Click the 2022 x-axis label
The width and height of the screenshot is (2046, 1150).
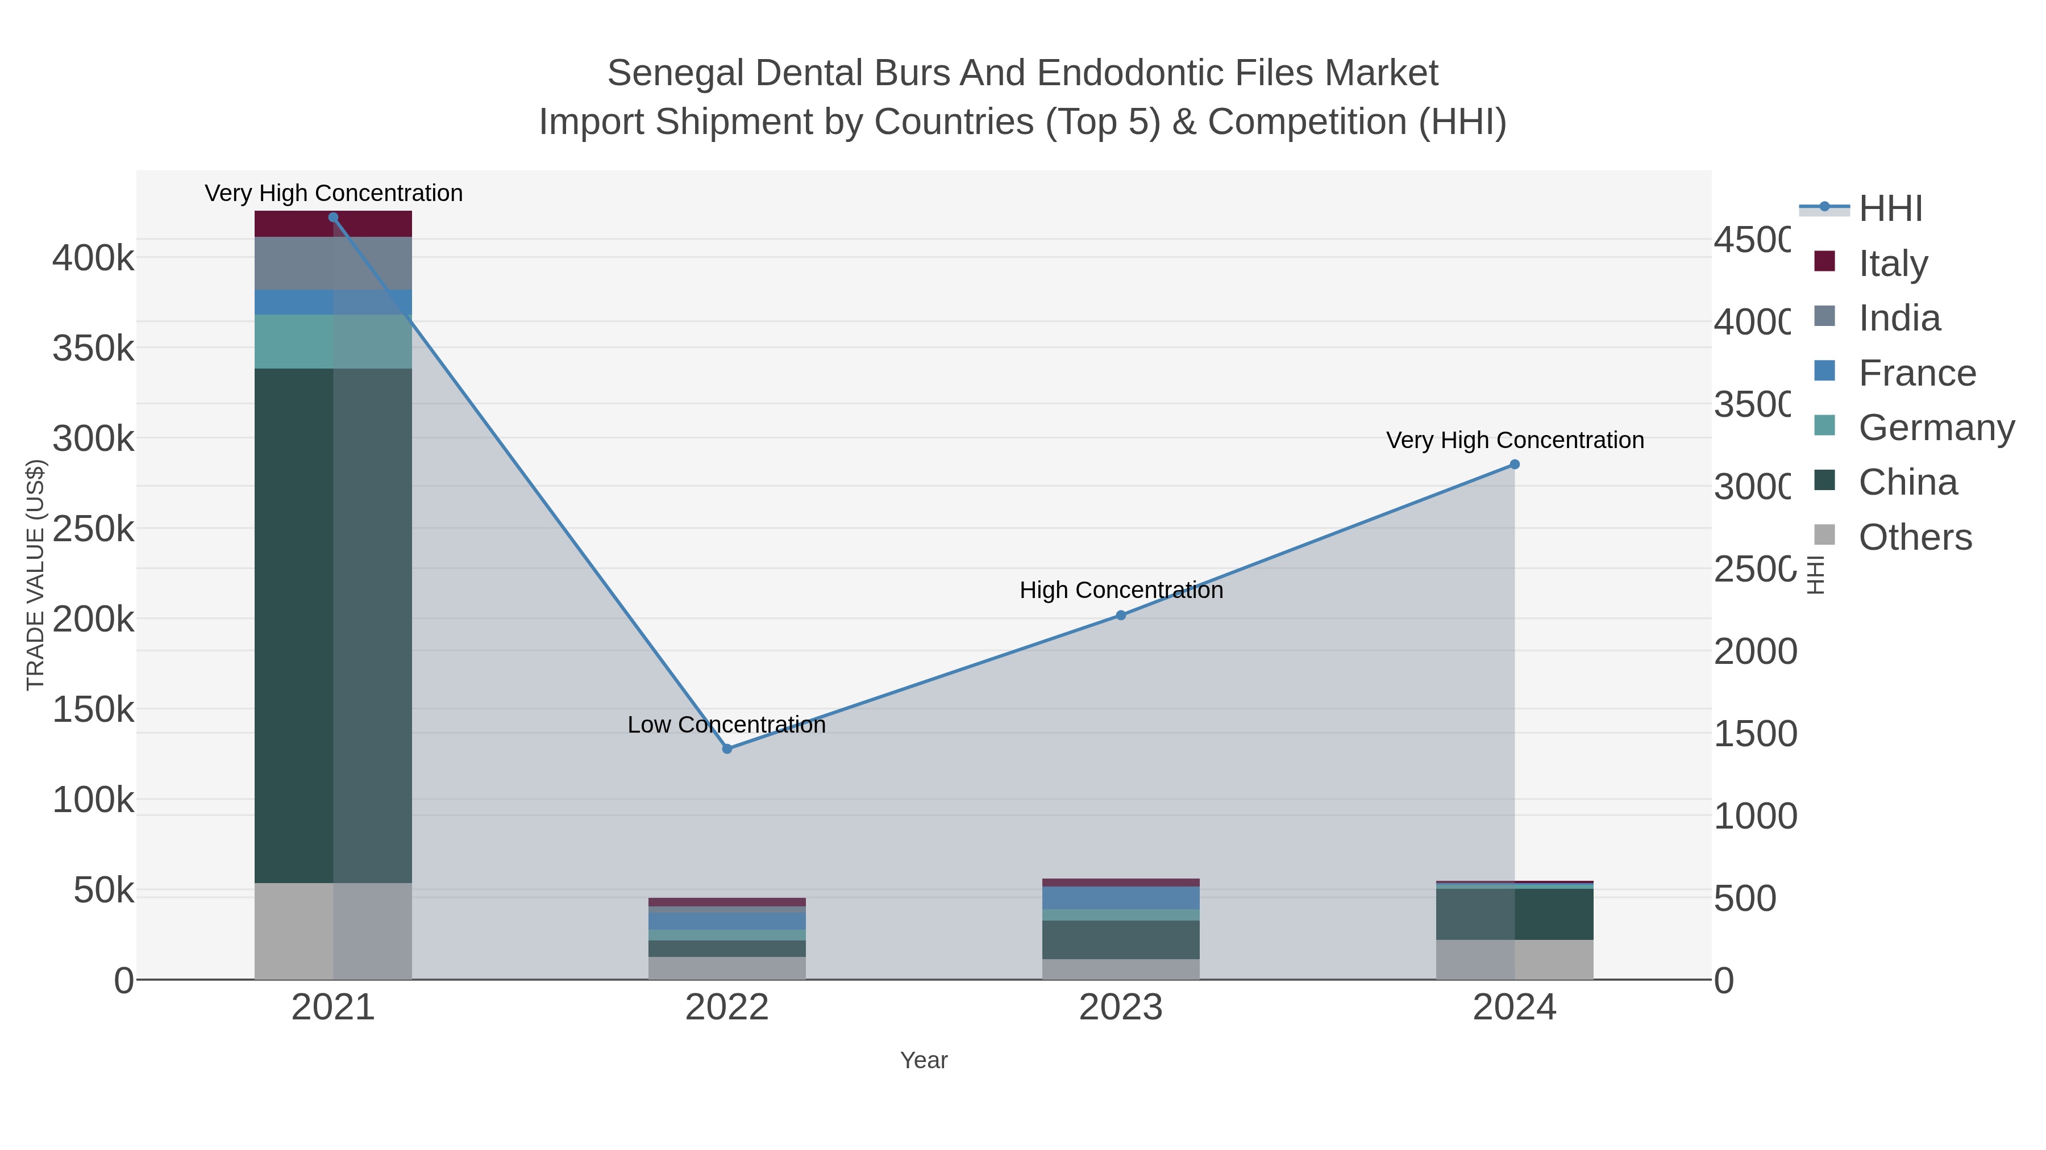coord(727,1008)
